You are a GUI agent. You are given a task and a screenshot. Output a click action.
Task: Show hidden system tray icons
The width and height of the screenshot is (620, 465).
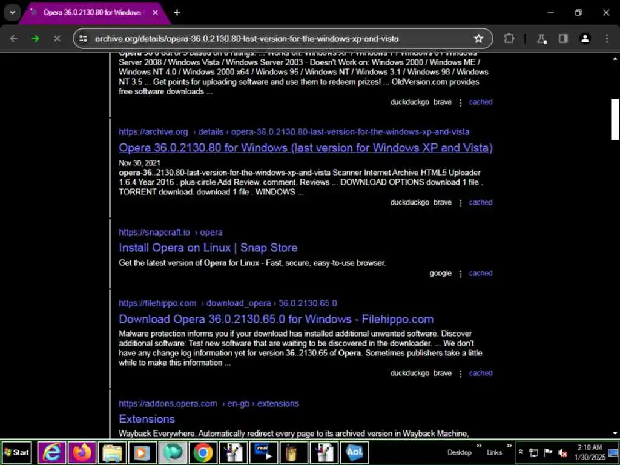tap(521, 452)
